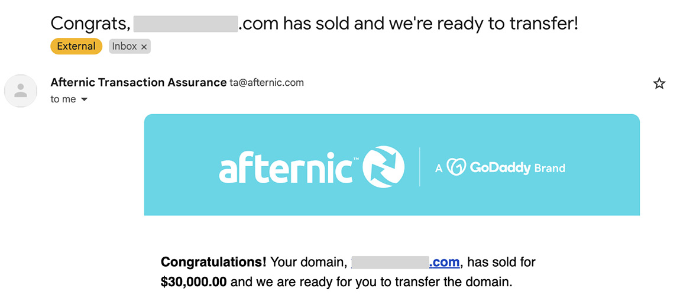The height and width of the screenshot is (304, 680).
Task: Click the GoDaddy Brand text
Action: point(517,168)
